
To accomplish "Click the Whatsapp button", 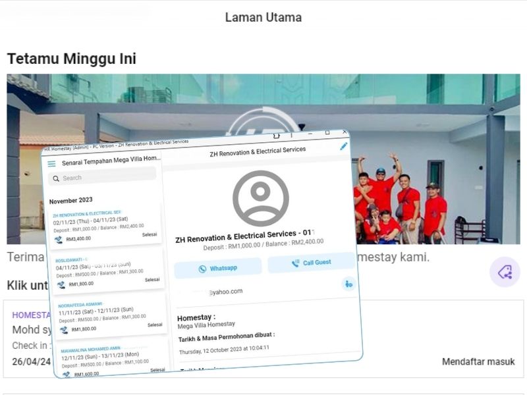I will pos(218,269).
